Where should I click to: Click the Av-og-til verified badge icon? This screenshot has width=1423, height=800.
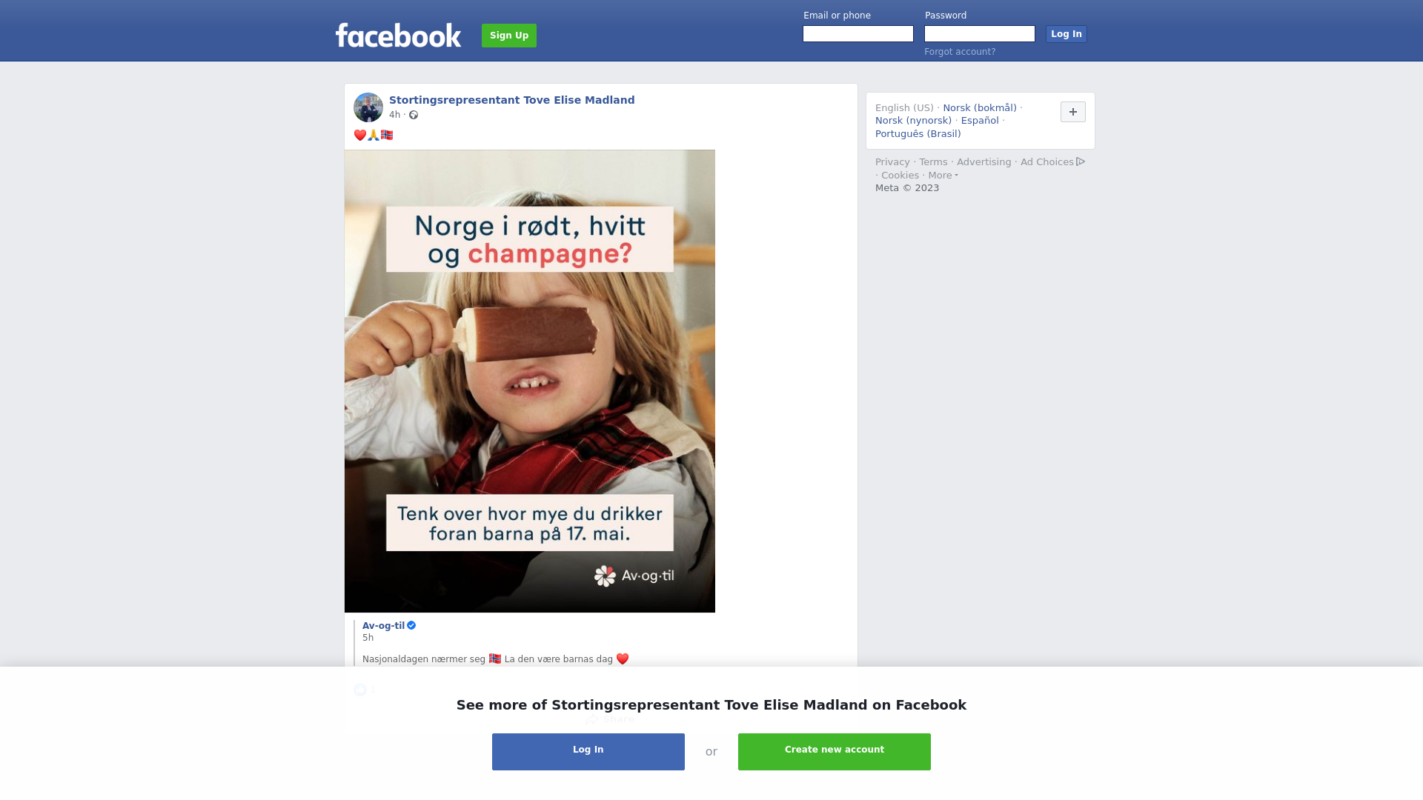click(x=411, y=625)
